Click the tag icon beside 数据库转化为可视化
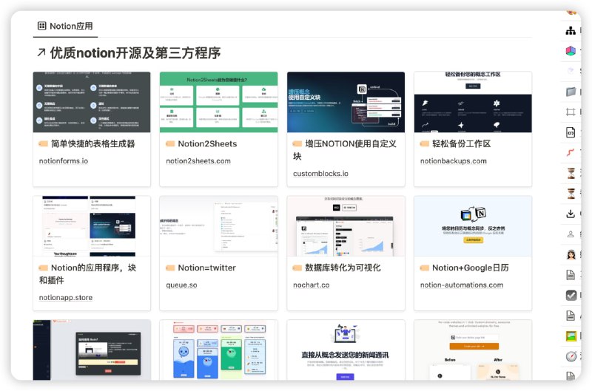This screenshot has width=592, height=391. (297, 268)
